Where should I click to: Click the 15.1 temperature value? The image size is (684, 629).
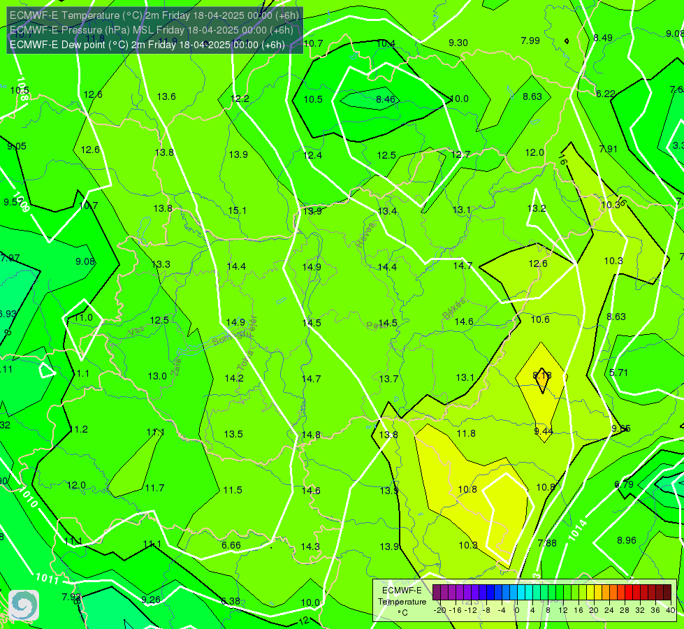(238, 210)
